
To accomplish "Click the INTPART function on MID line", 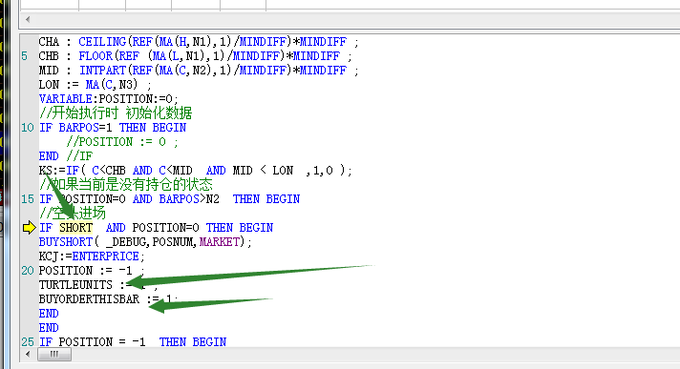I will [102, 71].
